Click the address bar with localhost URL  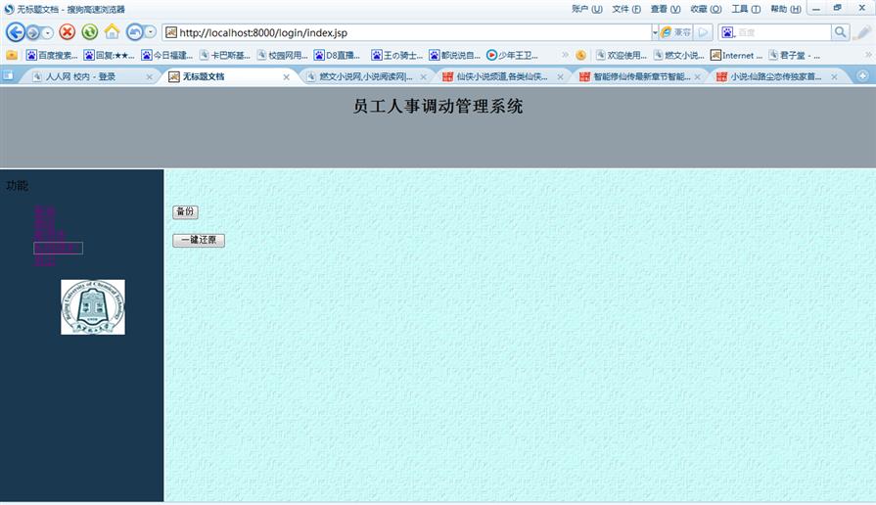407,32
